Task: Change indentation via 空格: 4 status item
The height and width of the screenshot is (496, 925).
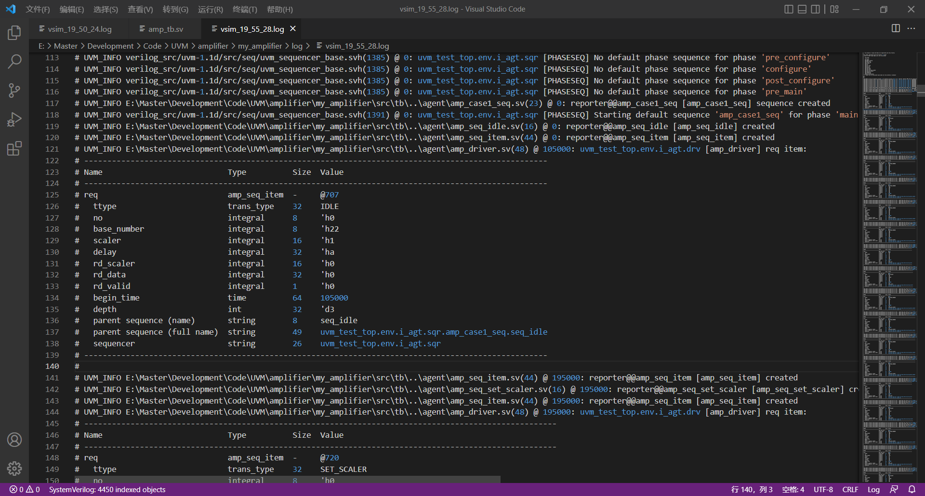Action: pyautogui.click(x=793, y=489)
